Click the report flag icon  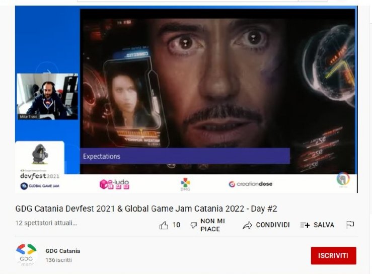click(x=350, y=225)
